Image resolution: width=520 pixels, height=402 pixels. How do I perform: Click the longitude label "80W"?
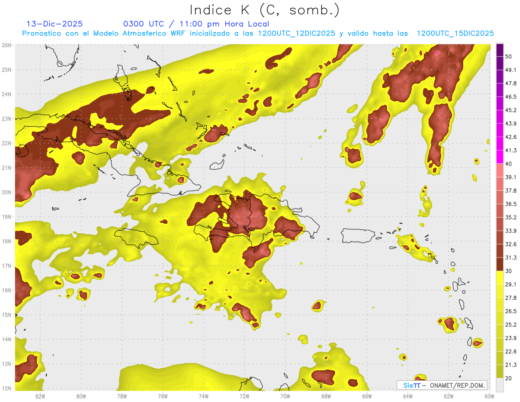(x=81, y=396)
